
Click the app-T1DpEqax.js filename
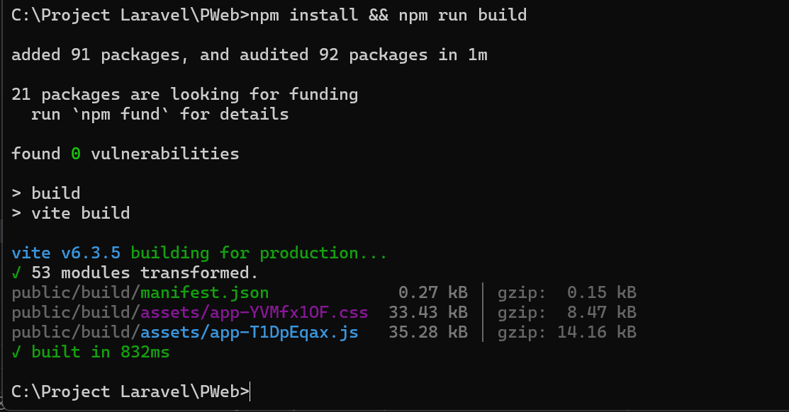(248, 331)
